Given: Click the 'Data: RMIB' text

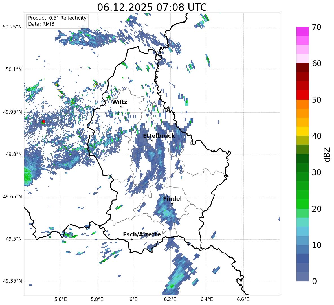Looking at the screenshot, I should pos(41,24).
